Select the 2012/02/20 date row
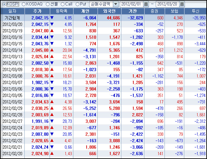 click(x=104, y=154)
